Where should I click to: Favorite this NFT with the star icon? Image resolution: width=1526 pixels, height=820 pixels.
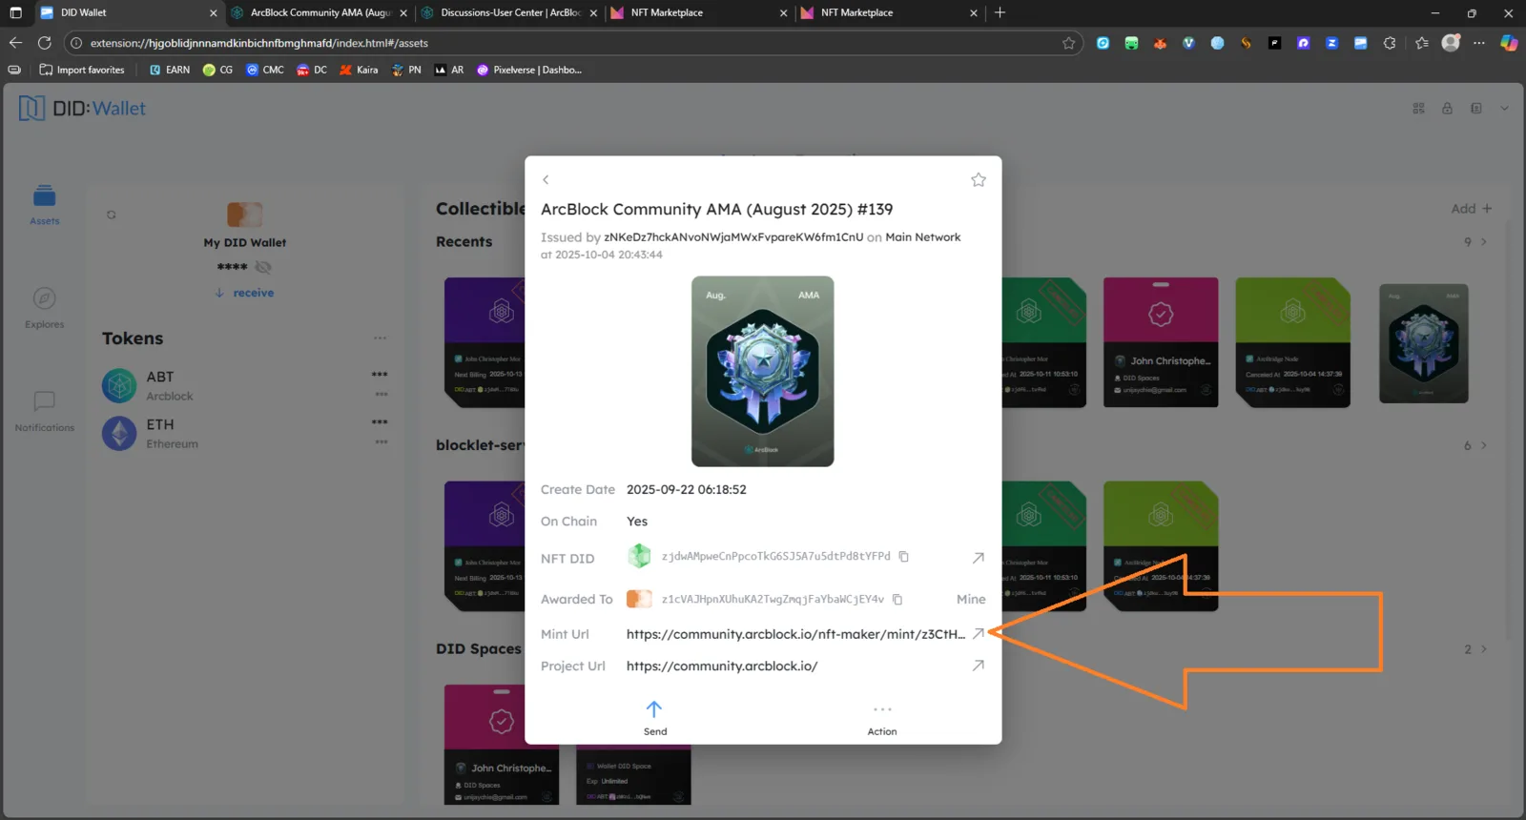pos(979,180)
